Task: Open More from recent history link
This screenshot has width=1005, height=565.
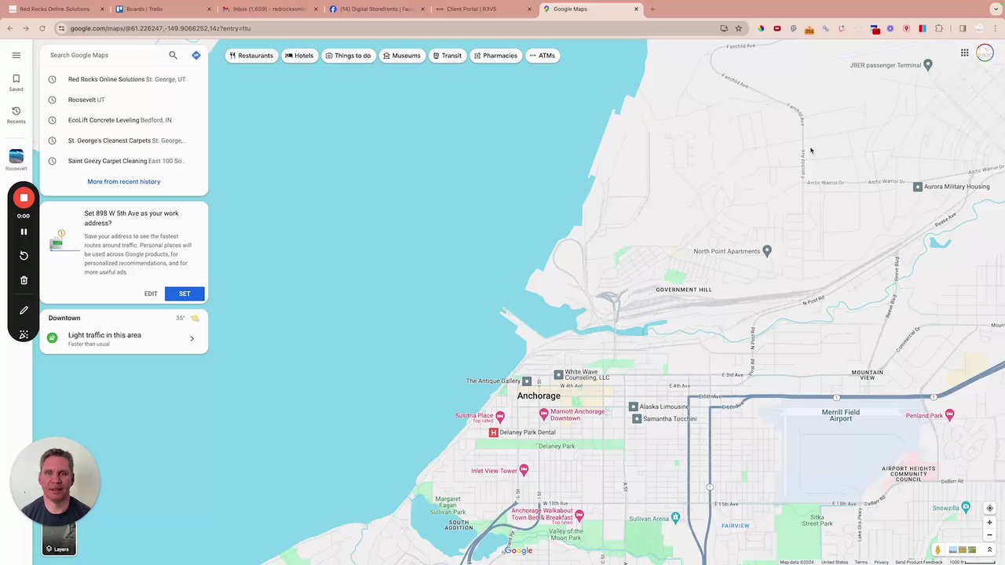Action: (x=124, y=181)
